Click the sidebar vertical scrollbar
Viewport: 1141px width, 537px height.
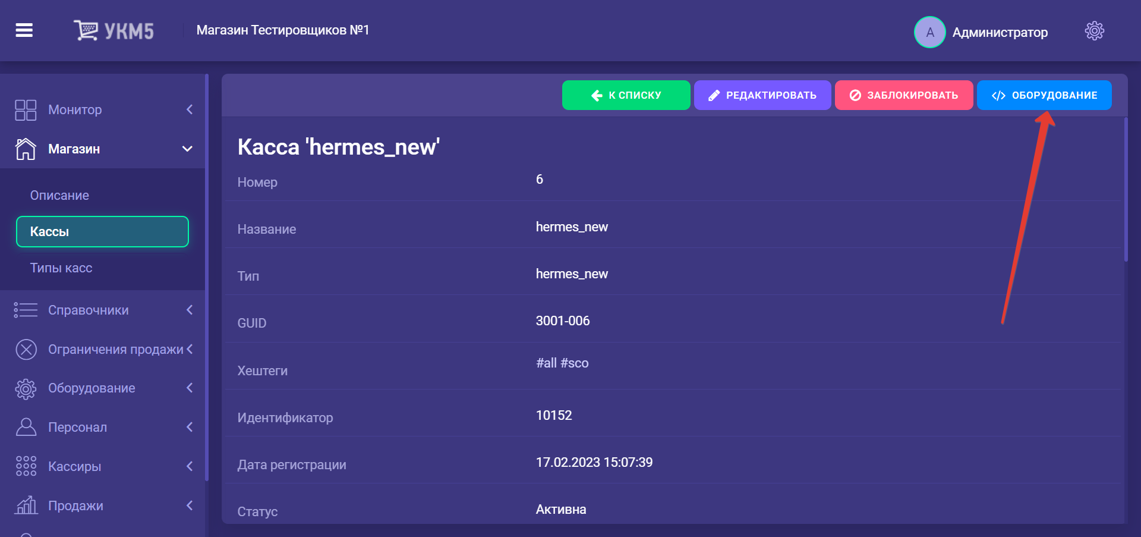pyautogui.click(x=207, y=277)
